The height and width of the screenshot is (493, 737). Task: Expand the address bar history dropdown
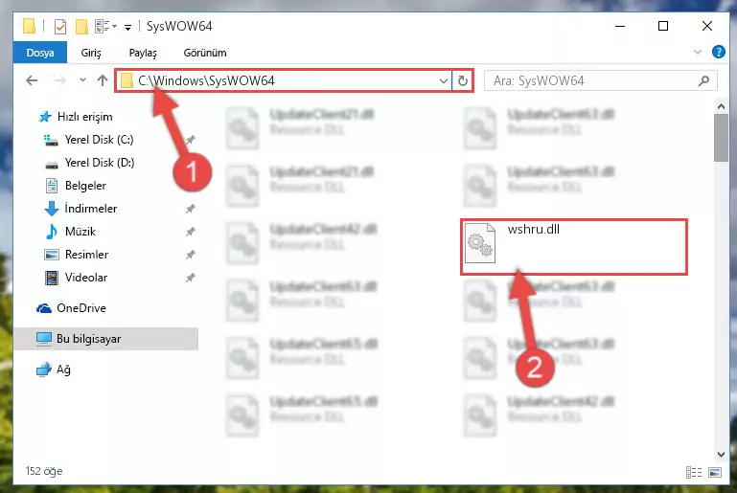443,80
